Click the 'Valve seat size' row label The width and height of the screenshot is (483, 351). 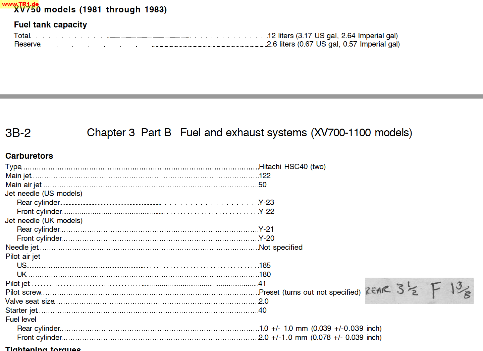point(30,301)
